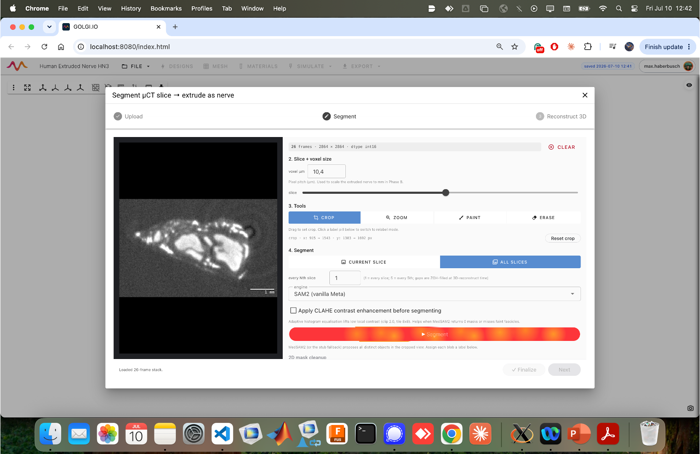Enable CLAHE contrast enhancement checkbox
The image size is (700, 454).
coord(294,311)
